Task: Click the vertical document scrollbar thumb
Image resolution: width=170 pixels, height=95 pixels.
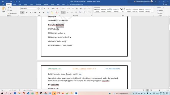Action: pos(169,27)
